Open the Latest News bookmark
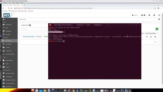This screenshot has width=163, height=92. [23, 11]
